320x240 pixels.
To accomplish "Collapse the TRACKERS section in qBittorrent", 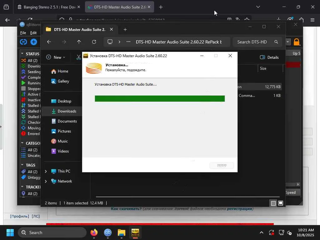I will coord(22,187).
